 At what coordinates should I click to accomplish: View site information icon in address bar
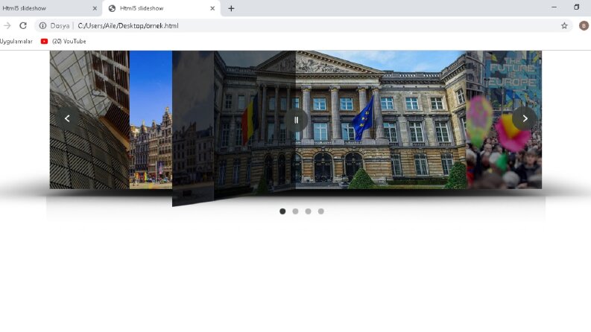[42, 25]
